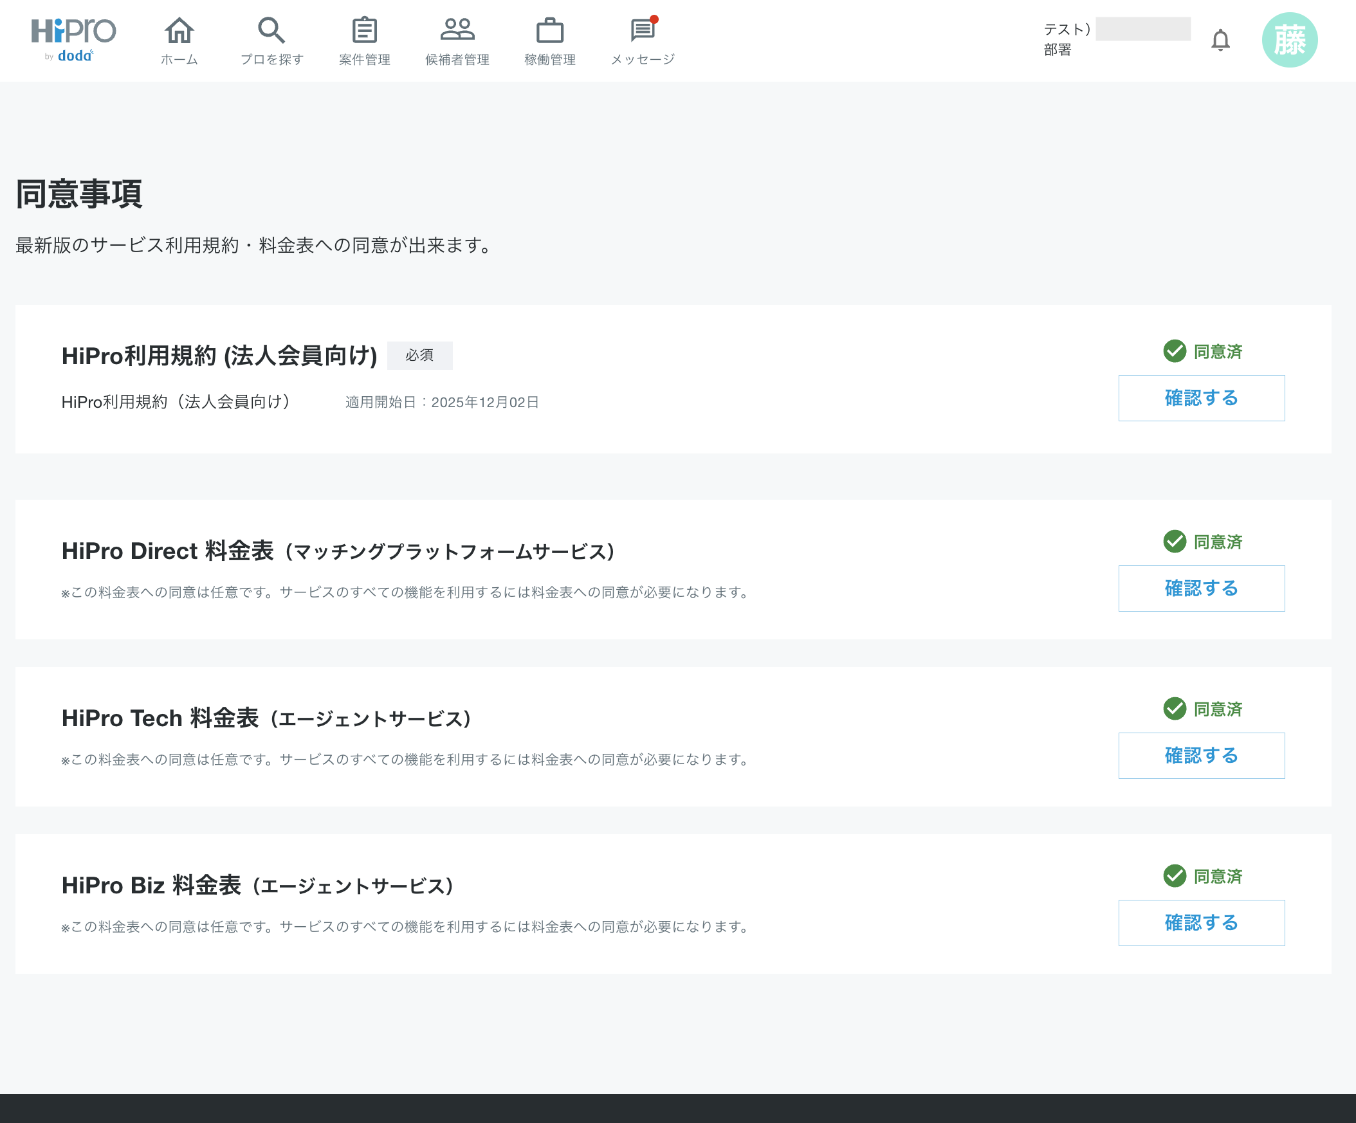
Task: Open the メッセージ chat icon
Action: pos(643,30)
